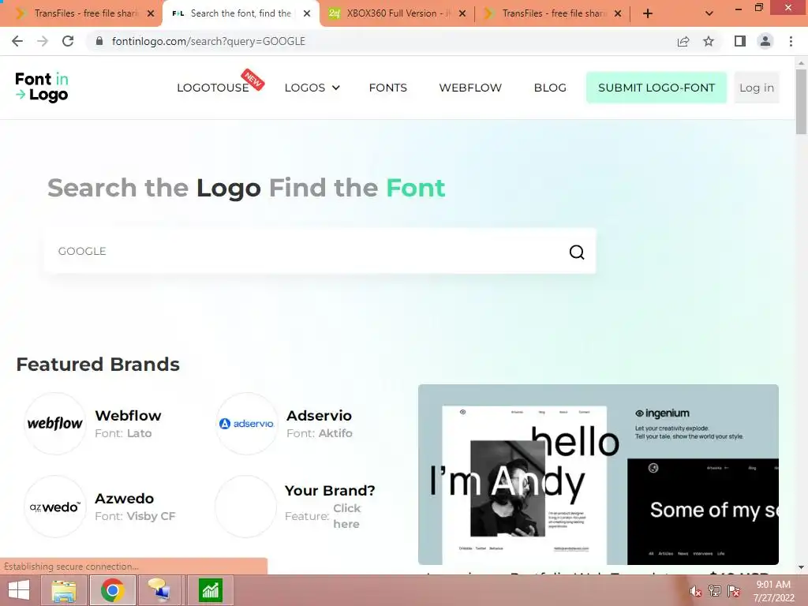Open Azwedo brand logo circle

[55, 507]
